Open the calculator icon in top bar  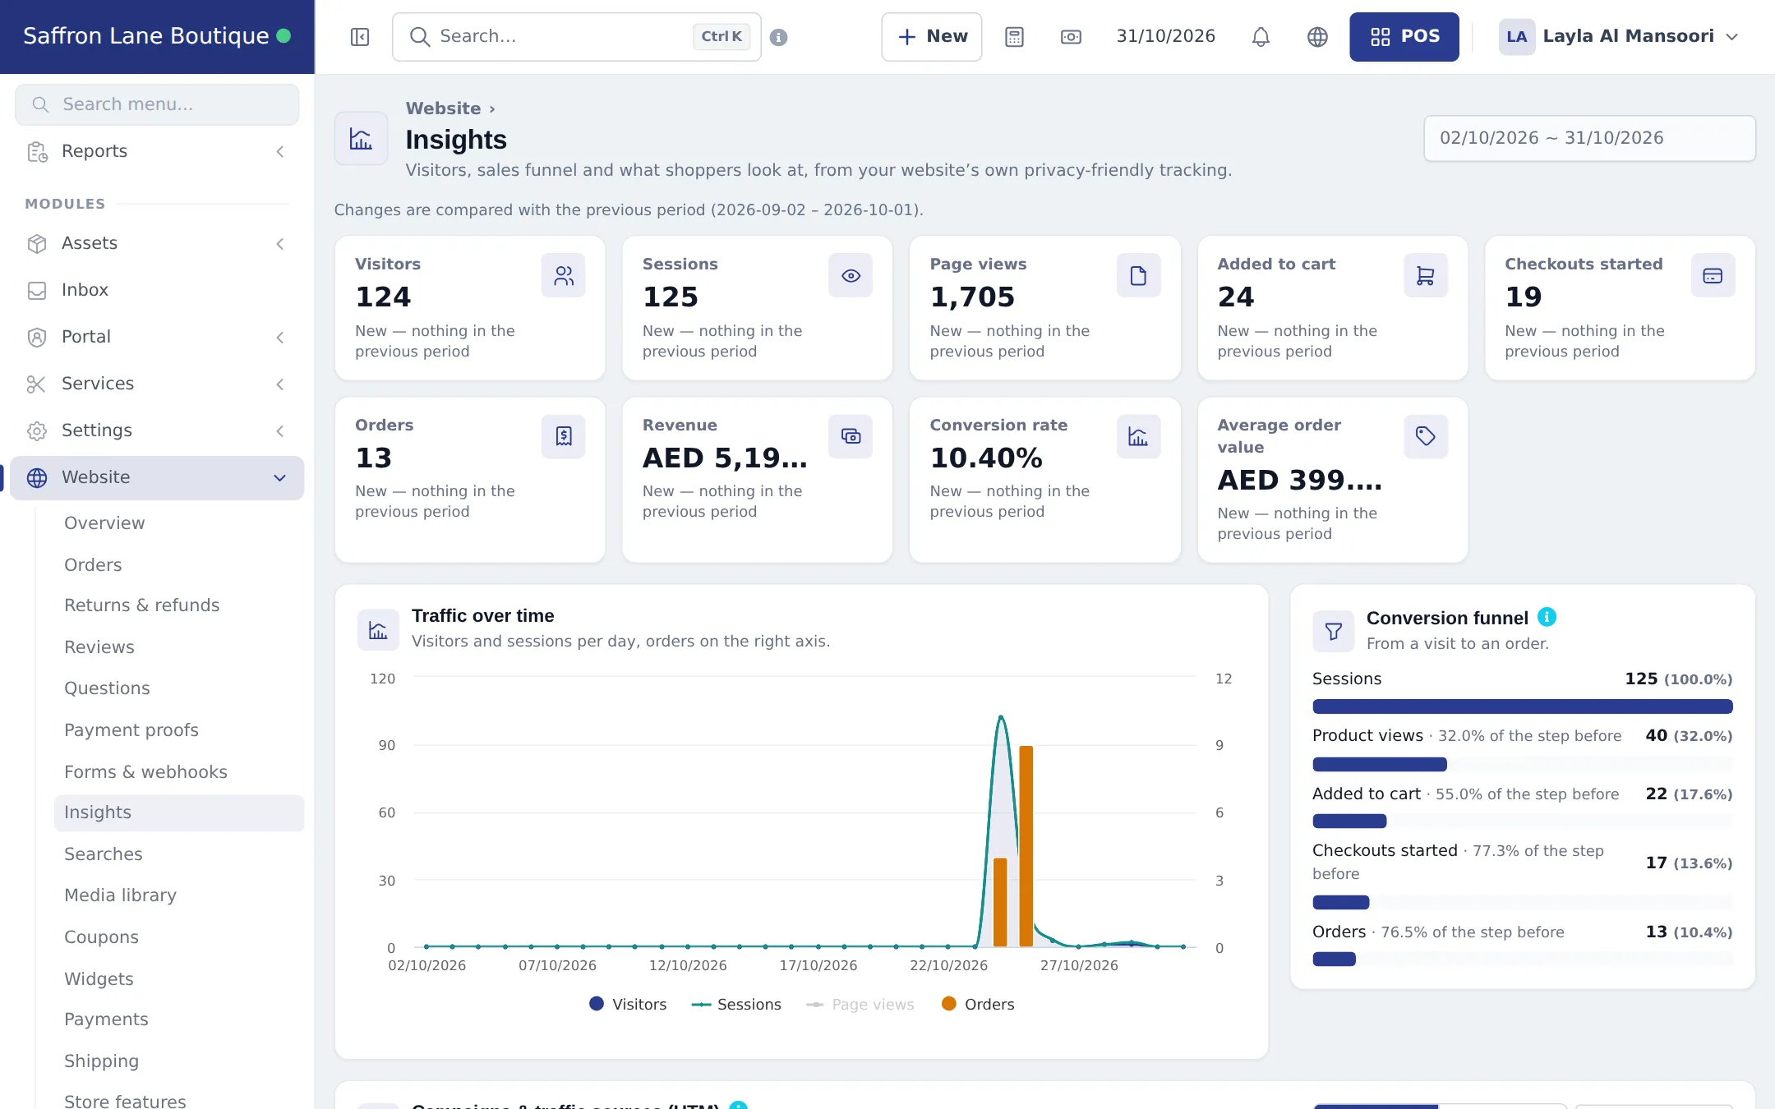tap(1014, 37)
